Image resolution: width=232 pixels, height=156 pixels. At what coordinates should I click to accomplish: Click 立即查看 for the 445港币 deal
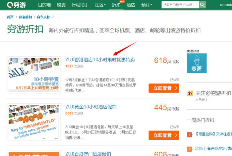[x=164, y=135]
